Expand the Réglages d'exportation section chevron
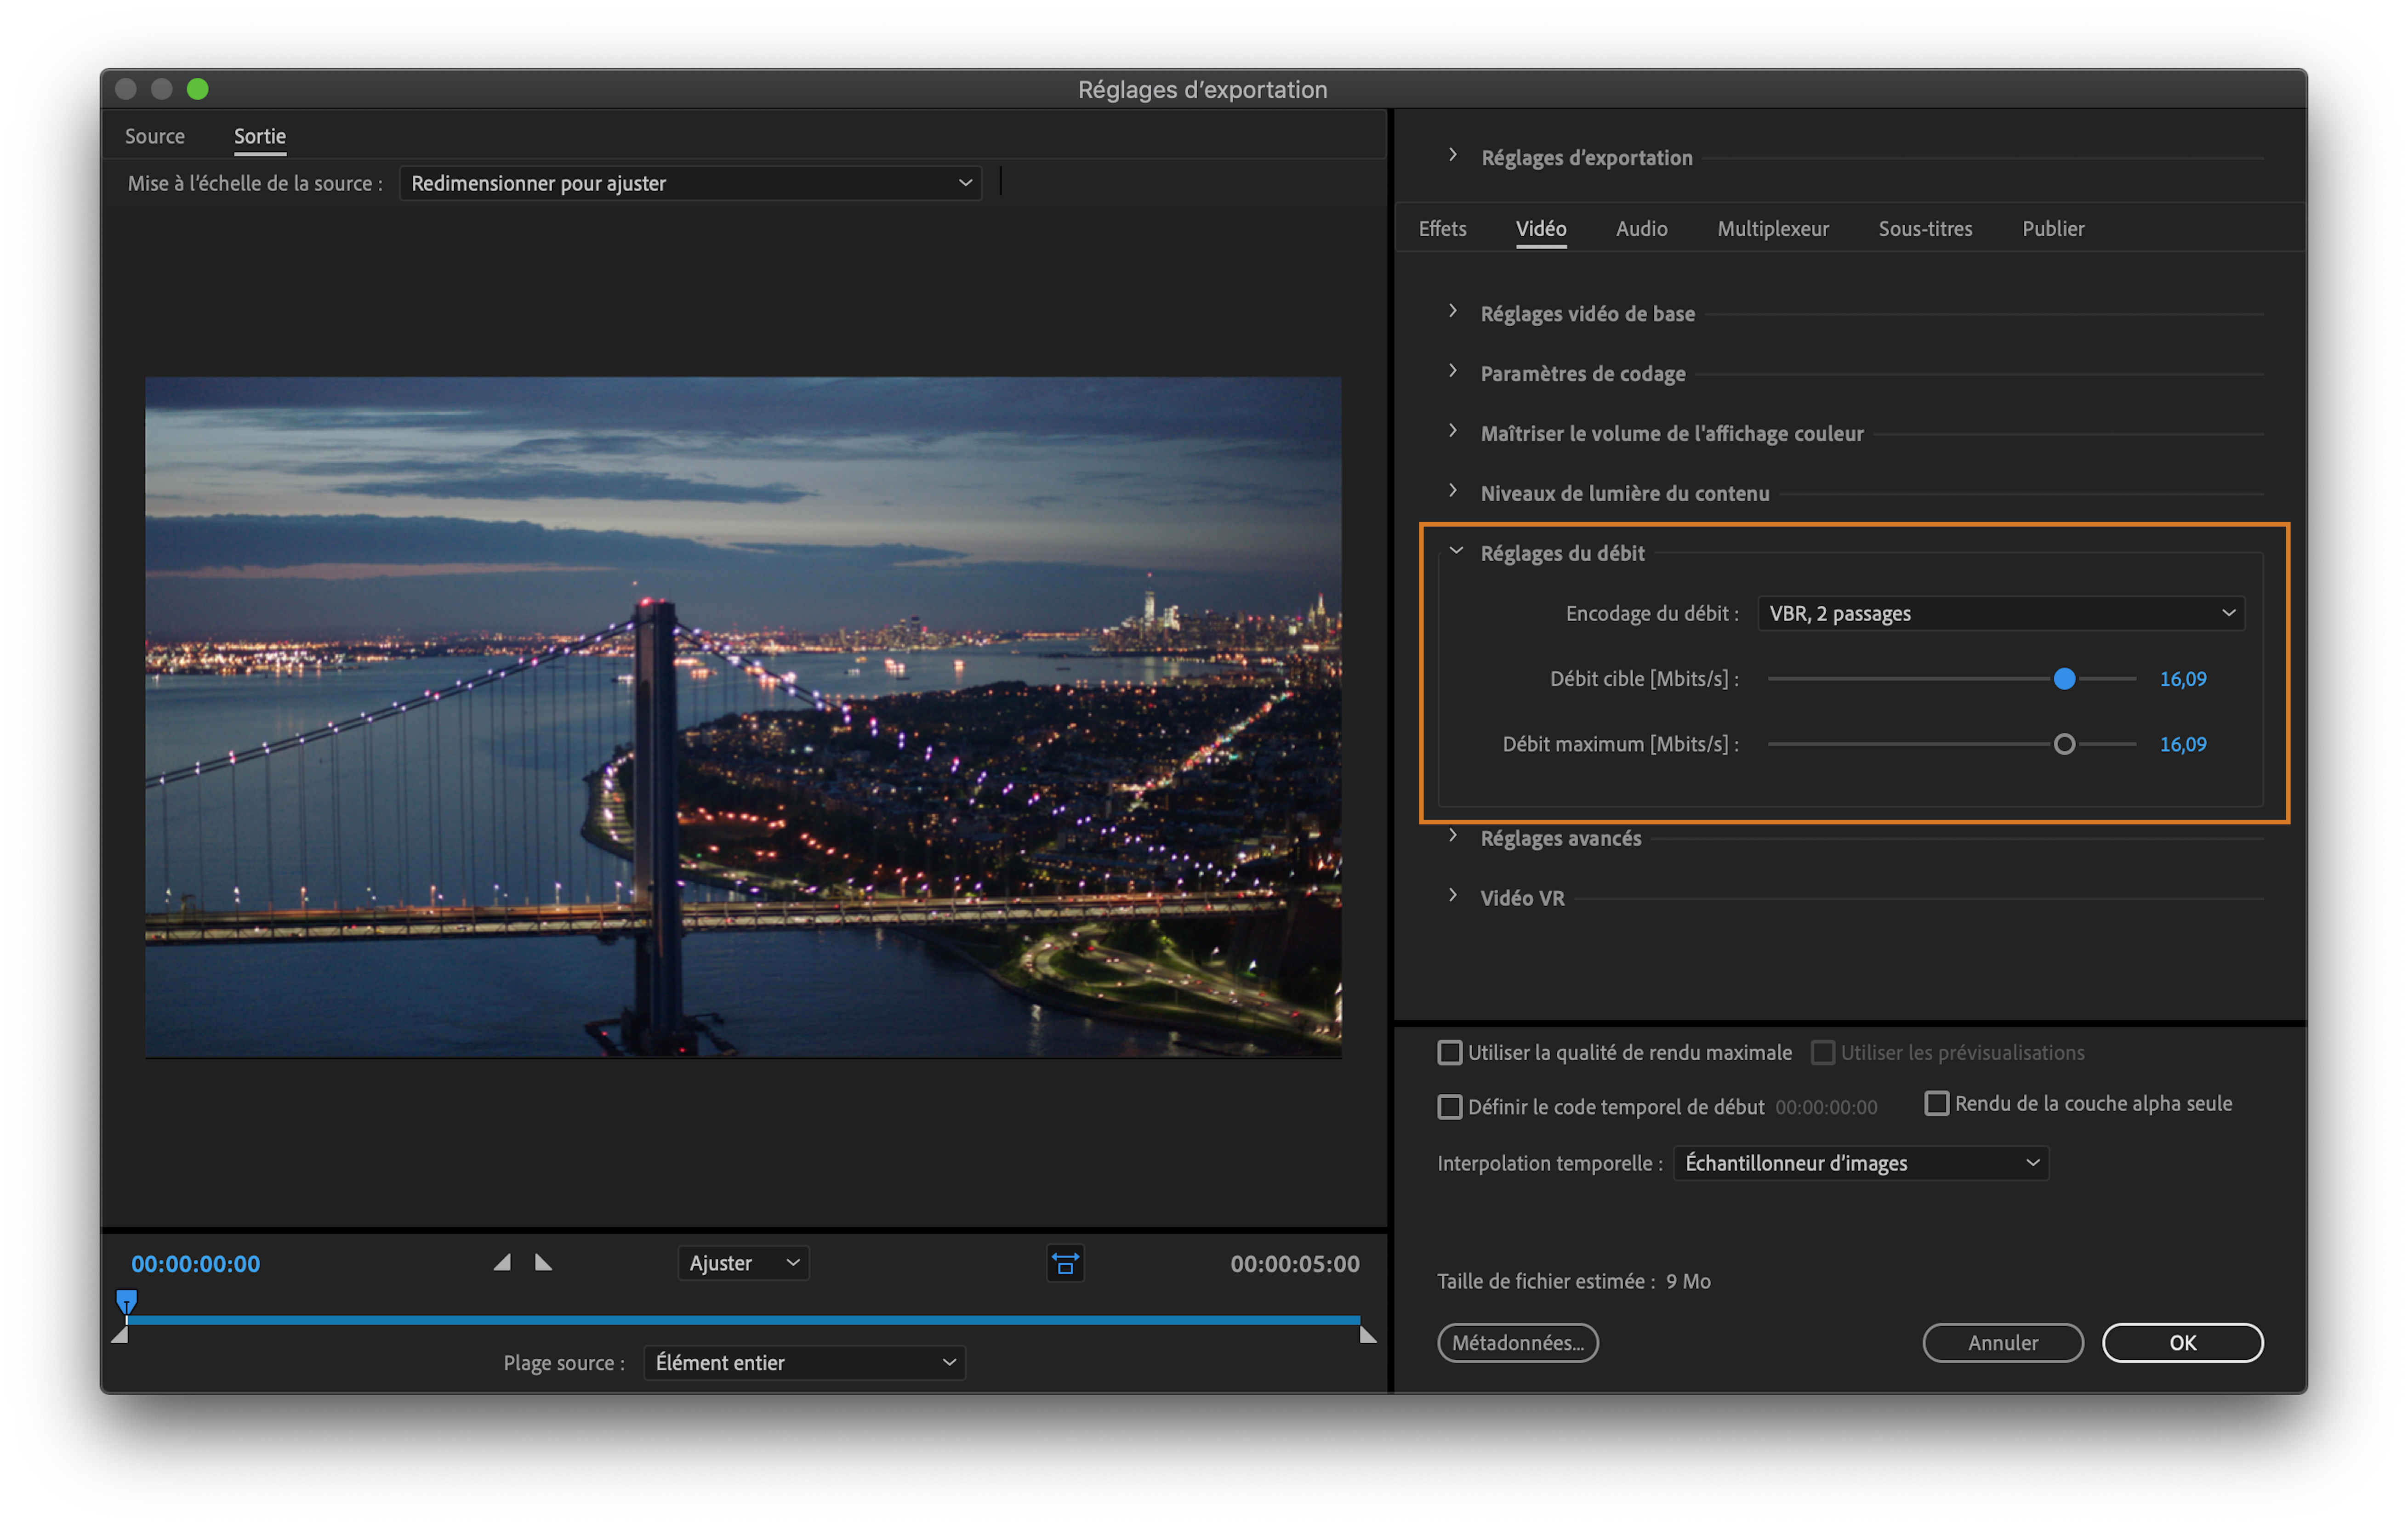The image size is (2408, 1528). tap(1453, 156)
